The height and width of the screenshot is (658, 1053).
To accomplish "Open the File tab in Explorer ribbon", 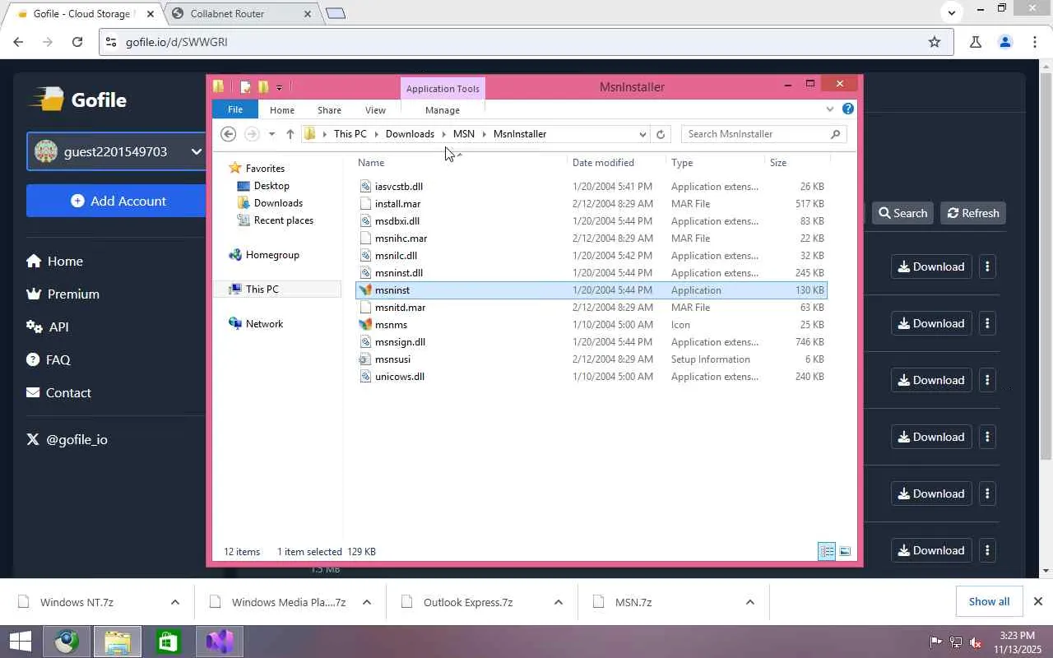I will [235, 109].
